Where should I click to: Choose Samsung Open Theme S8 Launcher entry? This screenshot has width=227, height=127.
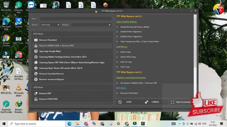[72, 68]
